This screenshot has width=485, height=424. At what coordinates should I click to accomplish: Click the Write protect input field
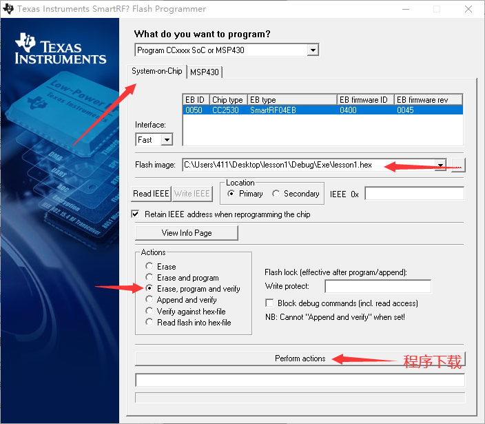pyautogui.click(x=378, y=286)
